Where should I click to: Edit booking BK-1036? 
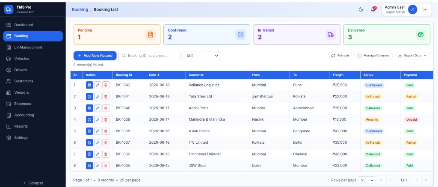click(x=98, y=154)
